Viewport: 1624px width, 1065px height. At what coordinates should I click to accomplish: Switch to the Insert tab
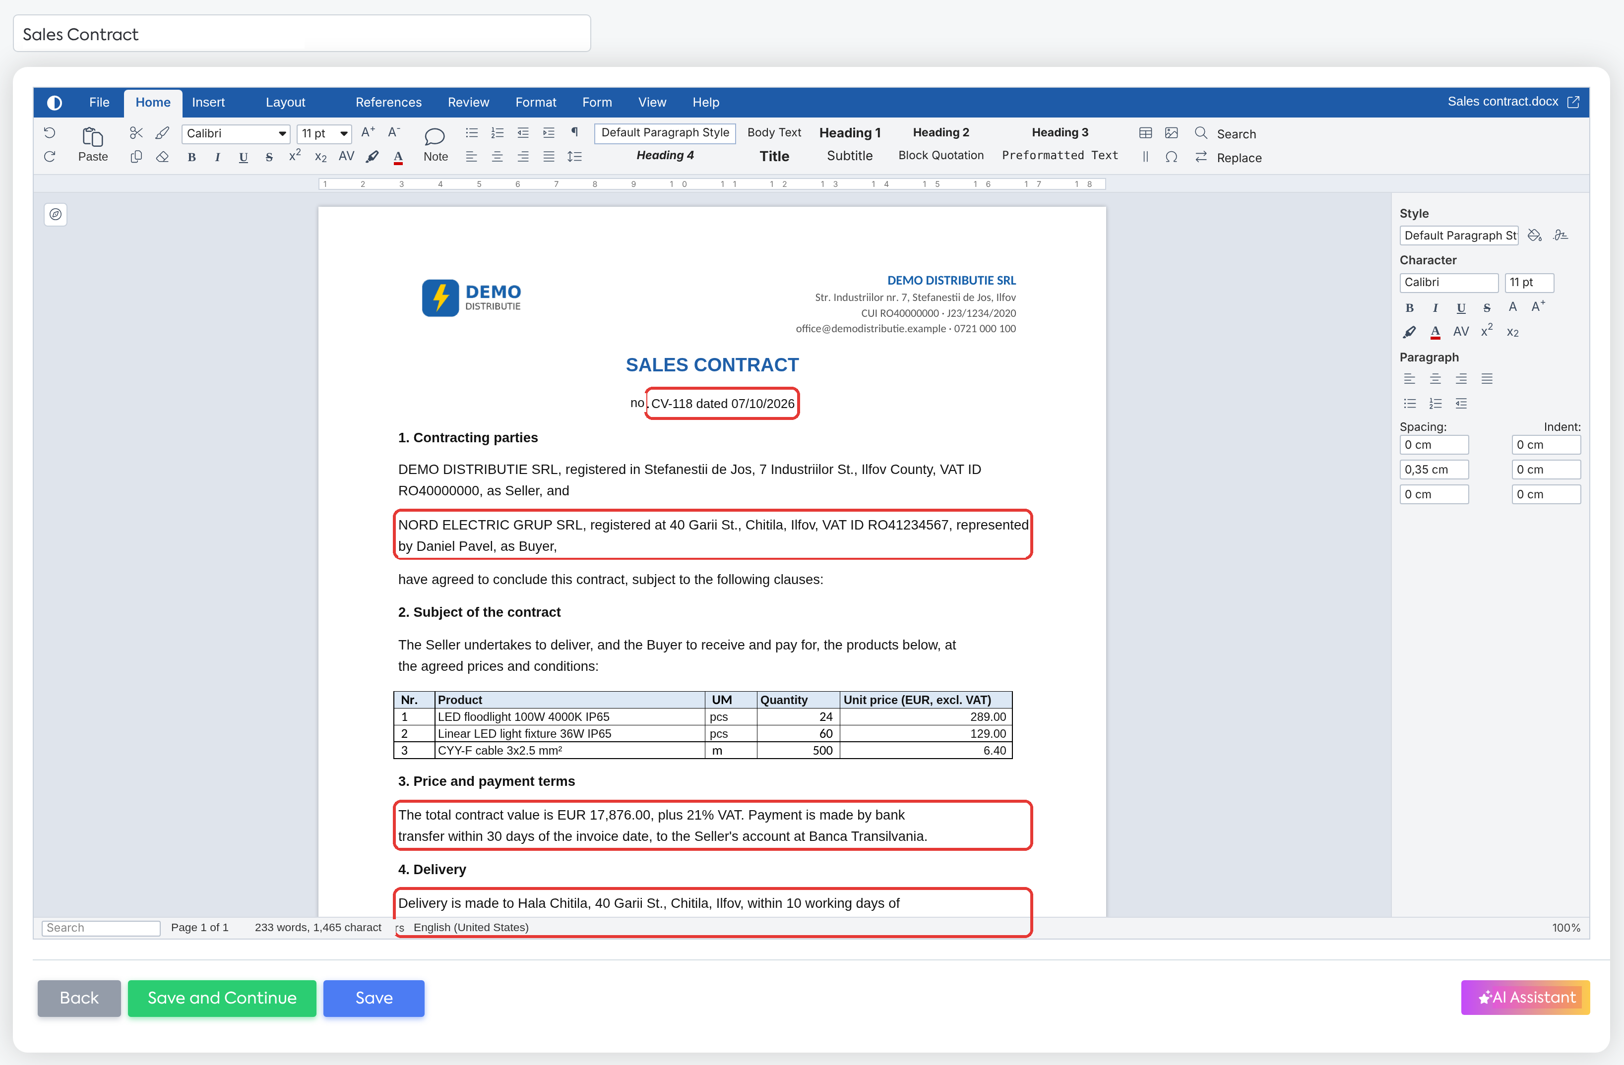tap(208, 102)
